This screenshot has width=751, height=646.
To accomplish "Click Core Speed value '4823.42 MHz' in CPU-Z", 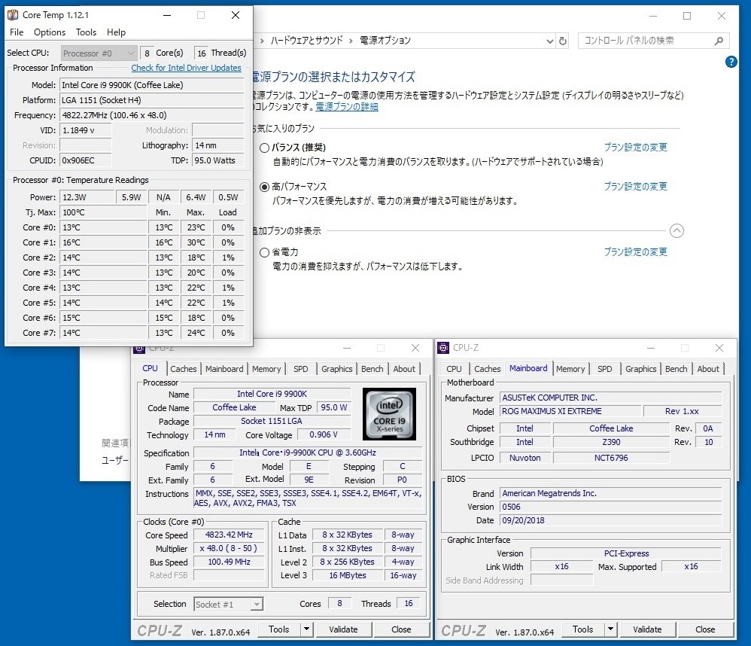I will point(229,535).
